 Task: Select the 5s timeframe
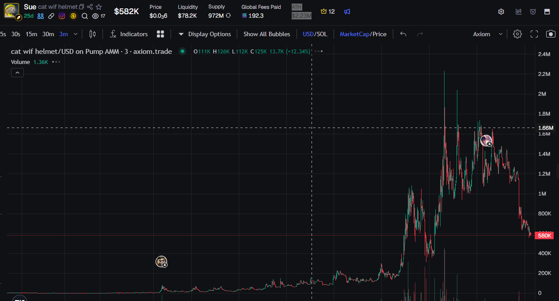click(3, 34)
